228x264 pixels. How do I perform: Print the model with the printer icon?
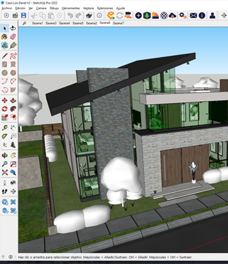(x=89, y=15)
